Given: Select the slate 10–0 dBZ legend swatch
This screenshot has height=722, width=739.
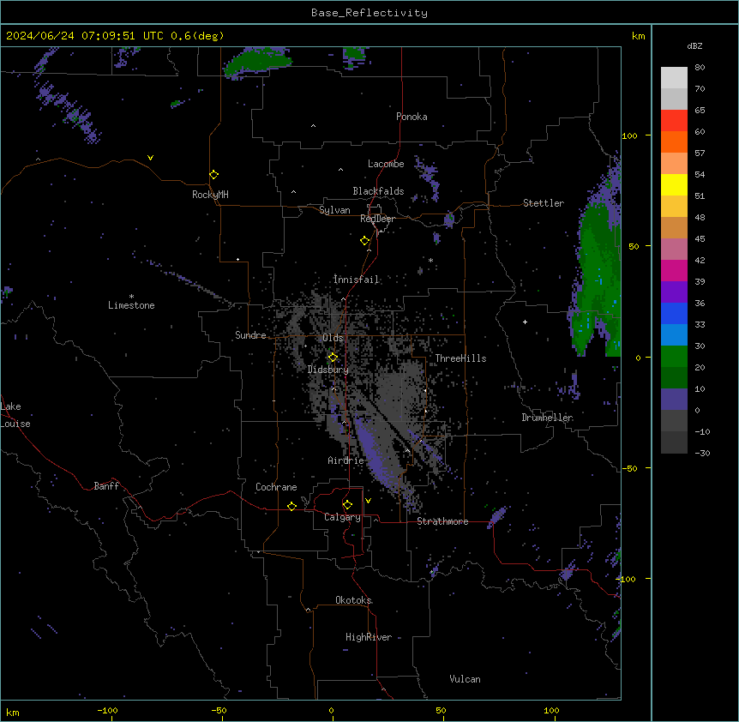Looking at the screenshot, I should [674, 400].
